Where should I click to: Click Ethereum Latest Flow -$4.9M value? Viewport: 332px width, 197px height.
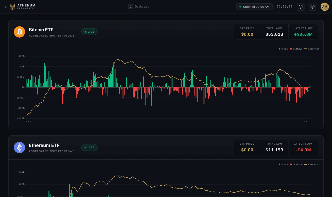click(x=303, y=150)
